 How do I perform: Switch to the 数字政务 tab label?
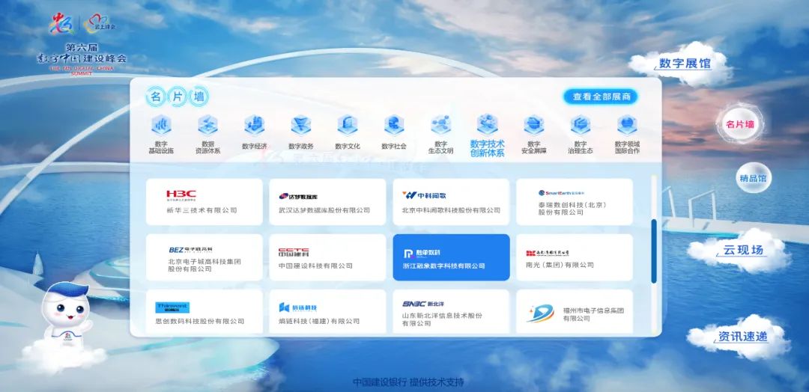point(301,147)
